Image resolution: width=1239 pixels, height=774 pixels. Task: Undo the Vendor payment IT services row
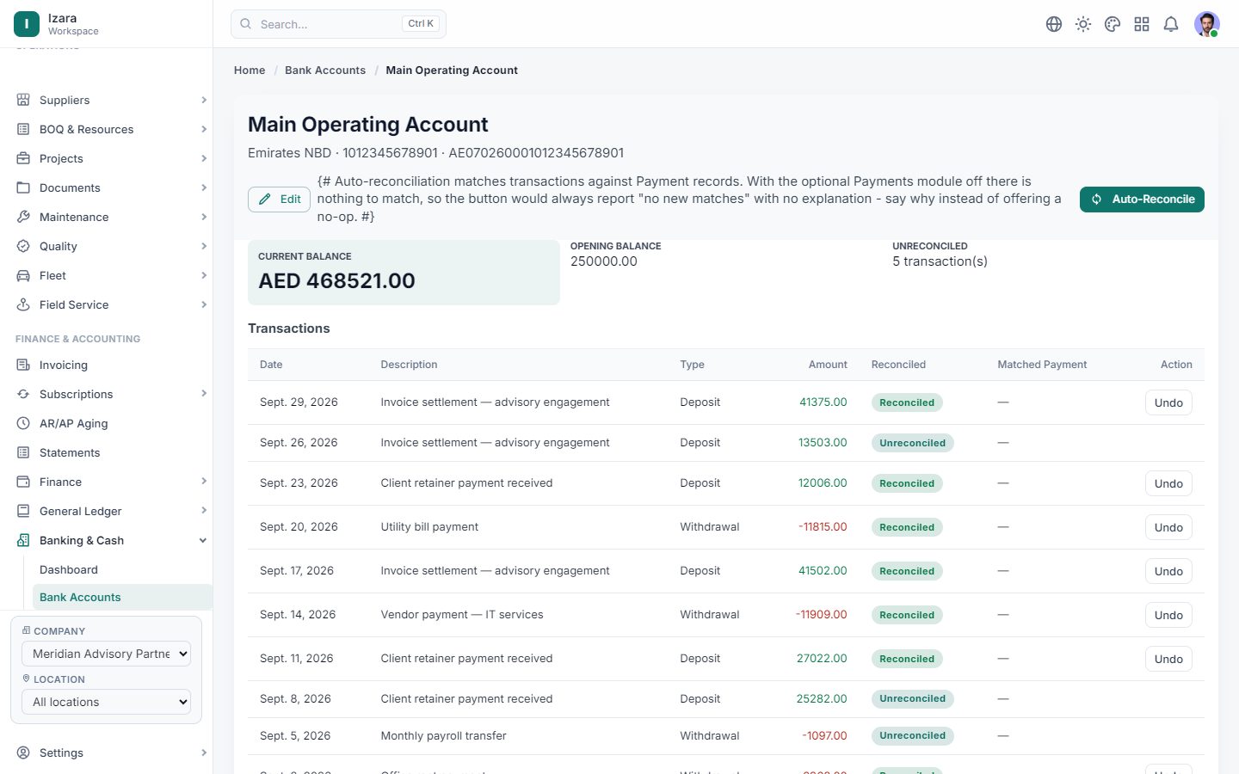click(1168, 615)
